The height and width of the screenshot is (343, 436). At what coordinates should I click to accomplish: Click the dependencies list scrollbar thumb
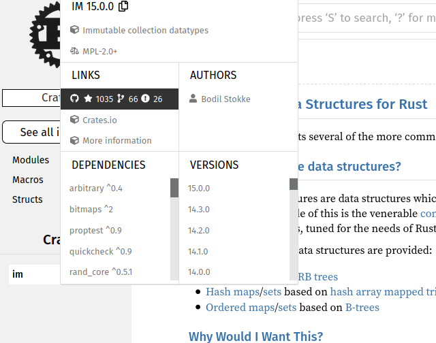(x=174, y=188)
